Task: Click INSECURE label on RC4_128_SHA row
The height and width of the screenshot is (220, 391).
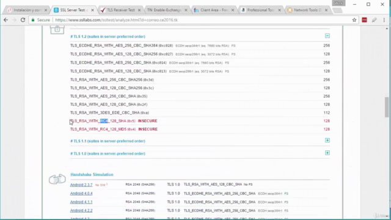Action: coord(148,121)
